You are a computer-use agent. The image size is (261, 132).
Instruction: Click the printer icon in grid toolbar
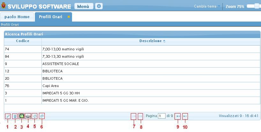[28, 116]
